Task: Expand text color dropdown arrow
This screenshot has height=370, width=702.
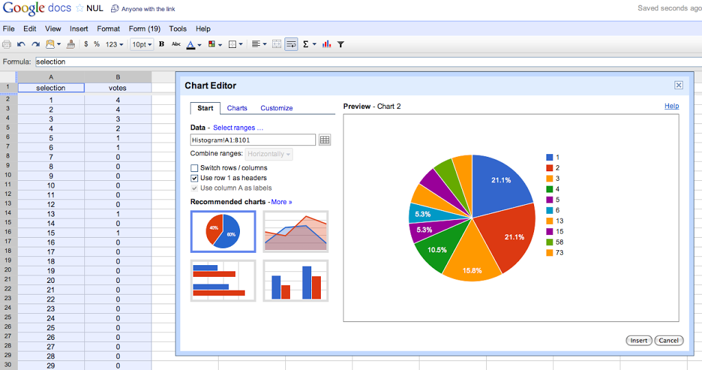Action: [199, 45]
